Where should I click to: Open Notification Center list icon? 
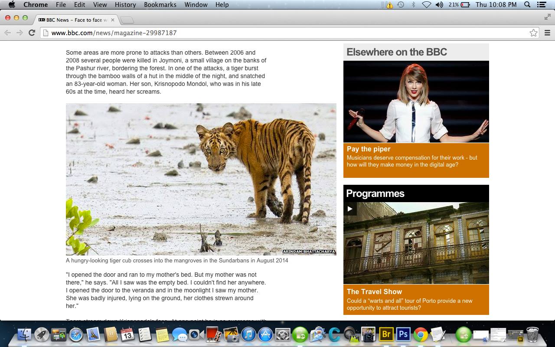[541, 5]
